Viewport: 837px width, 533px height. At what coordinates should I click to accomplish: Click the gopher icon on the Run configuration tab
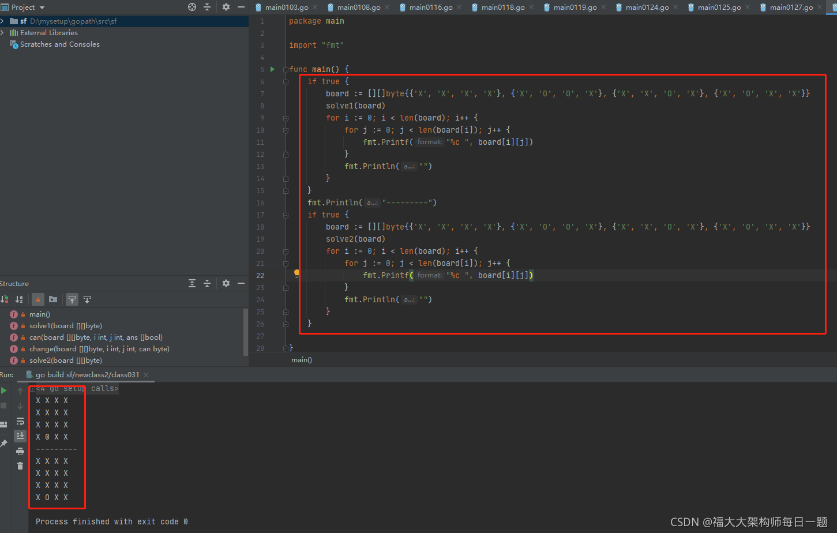point(29,374)
